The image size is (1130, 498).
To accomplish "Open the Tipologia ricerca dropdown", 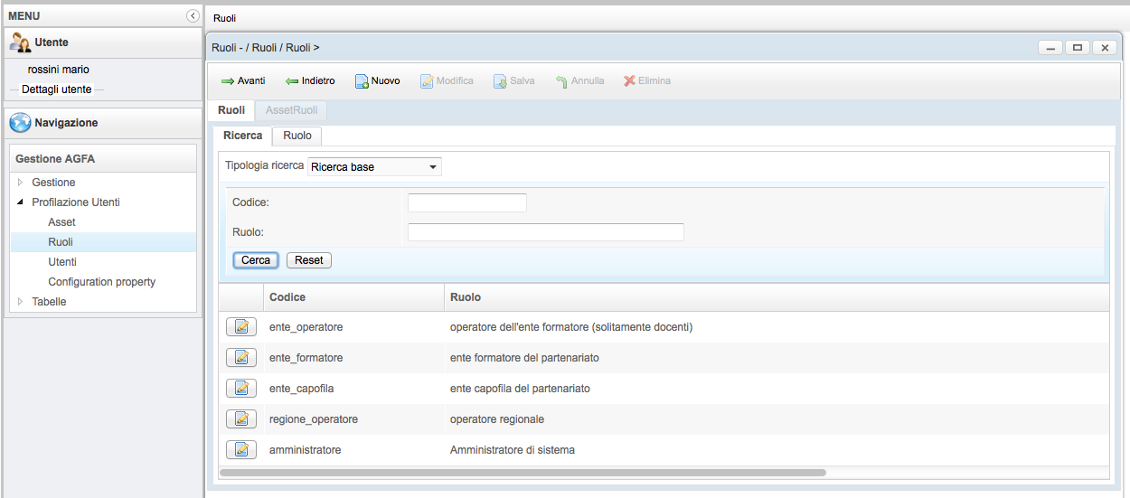I will click(374, 167).
